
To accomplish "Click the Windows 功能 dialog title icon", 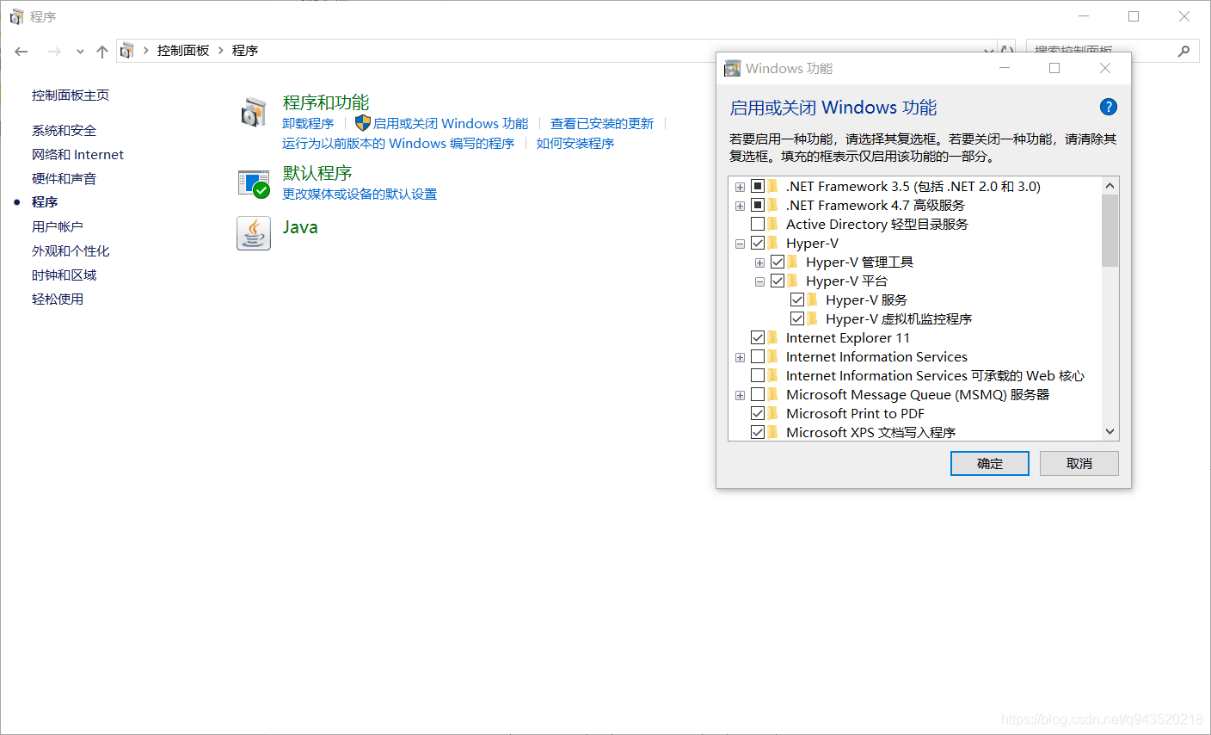I will tap(733, 68).
